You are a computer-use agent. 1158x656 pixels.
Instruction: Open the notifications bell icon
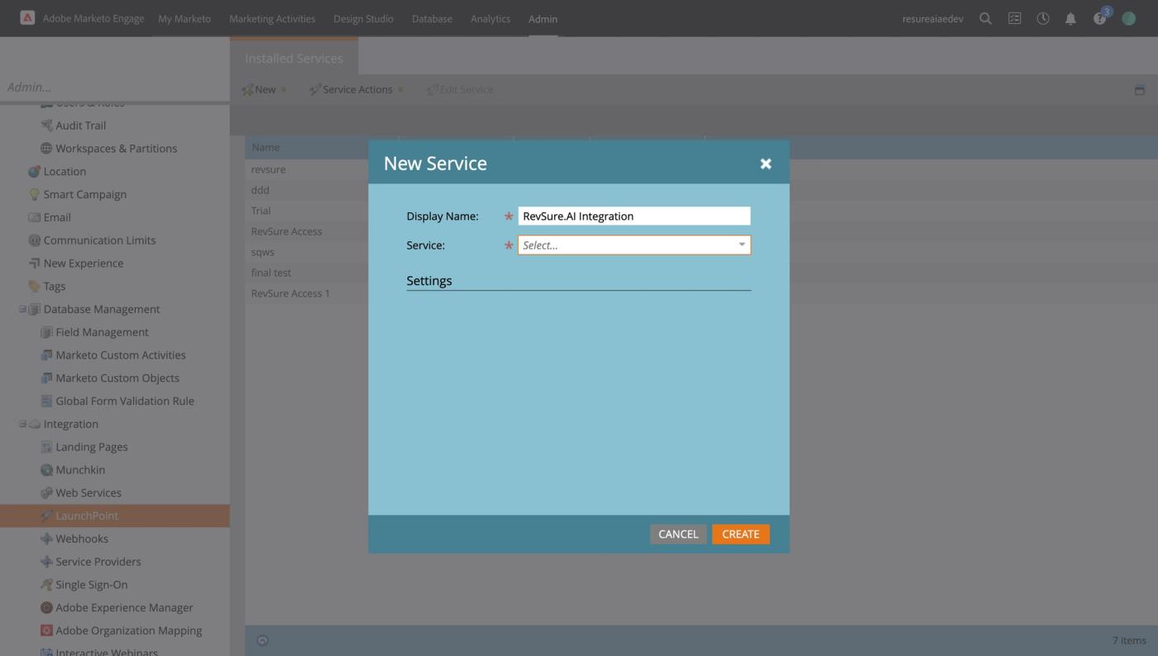pyautogui.click(x=1070, y=18)
